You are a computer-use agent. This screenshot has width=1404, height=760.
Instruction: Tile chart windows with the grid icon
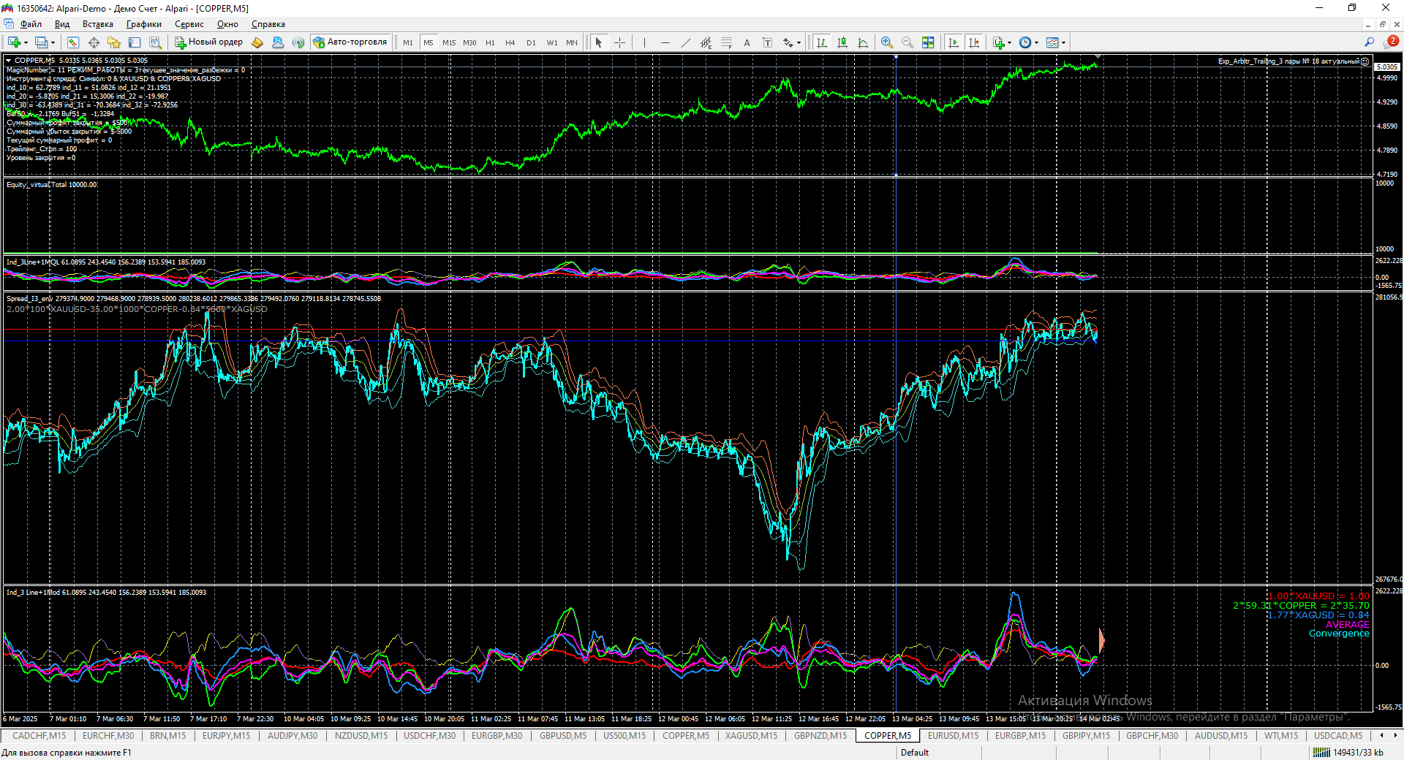pyautogui.click(x=928, y=42)
